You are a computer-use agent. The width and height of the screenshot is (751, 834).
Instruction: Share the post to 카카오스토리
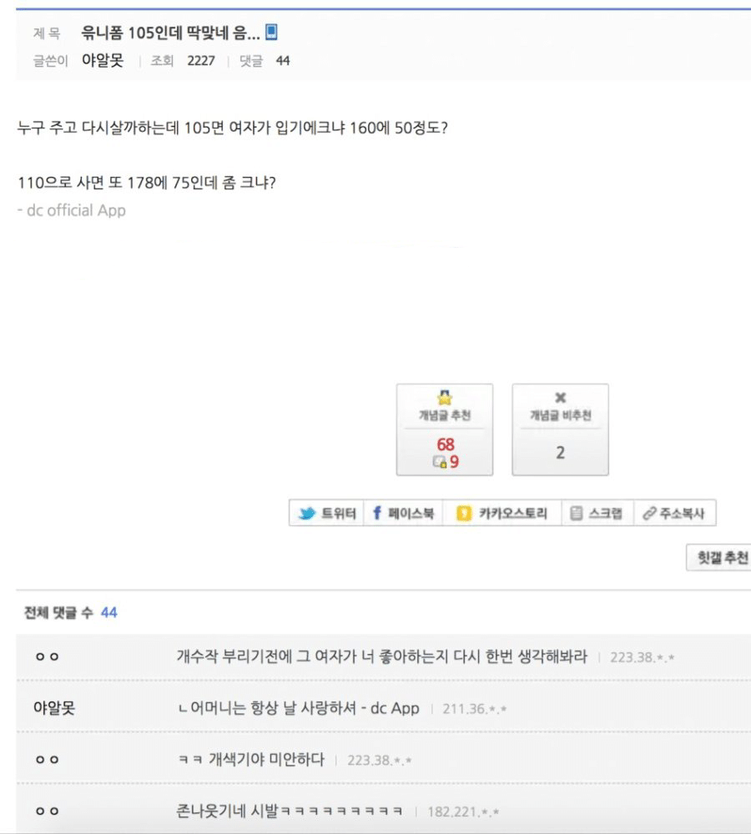pos(502,513)
